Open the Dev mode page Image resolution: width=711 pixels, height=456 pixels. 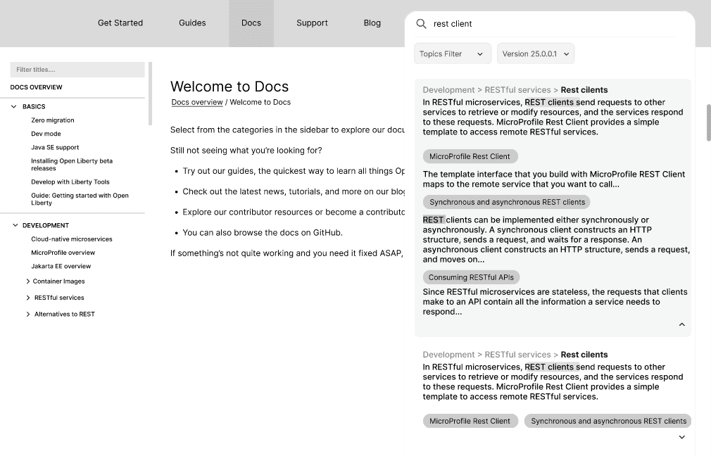click(46, 134)
